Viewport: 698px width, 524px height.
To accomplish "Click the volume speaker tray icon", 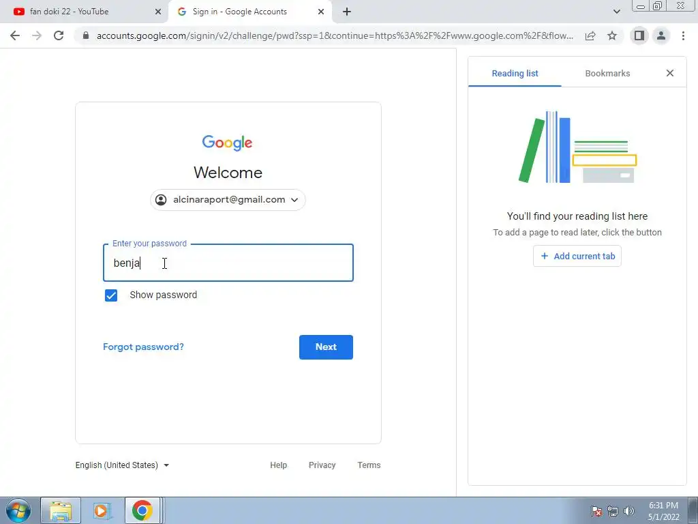I will 629,511.
